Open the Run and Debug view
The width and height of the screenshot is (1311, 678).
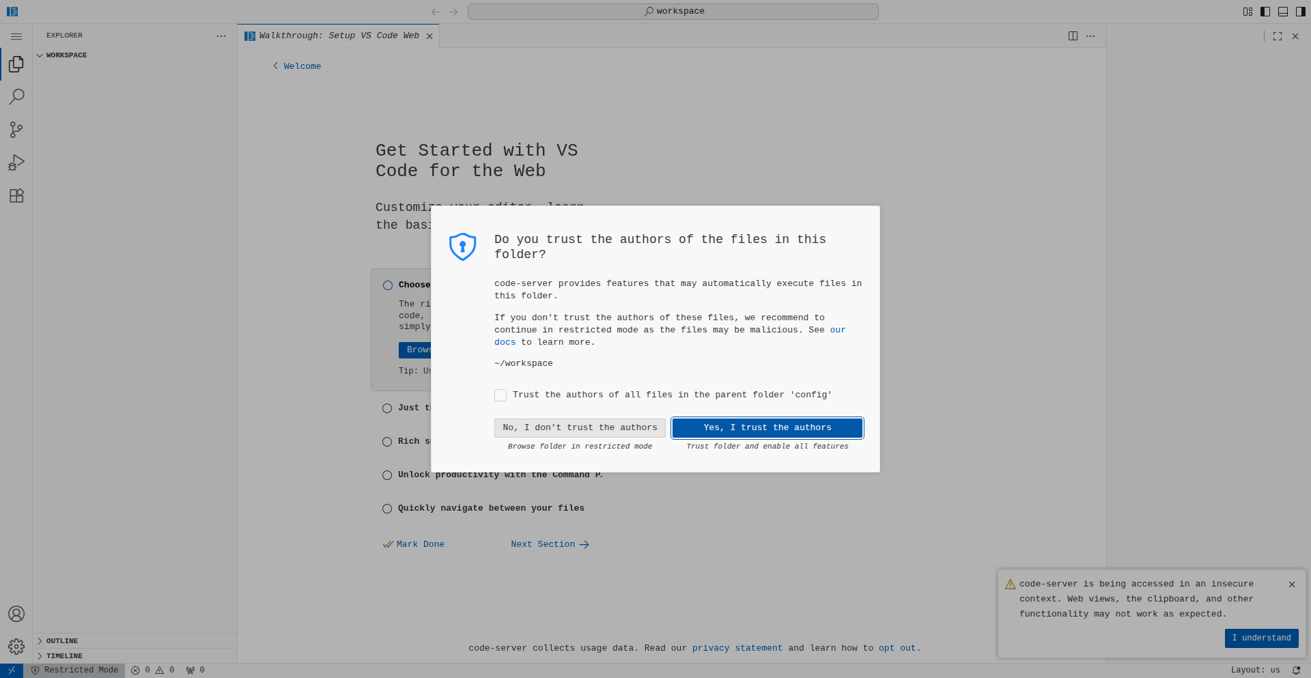[16, 163]
